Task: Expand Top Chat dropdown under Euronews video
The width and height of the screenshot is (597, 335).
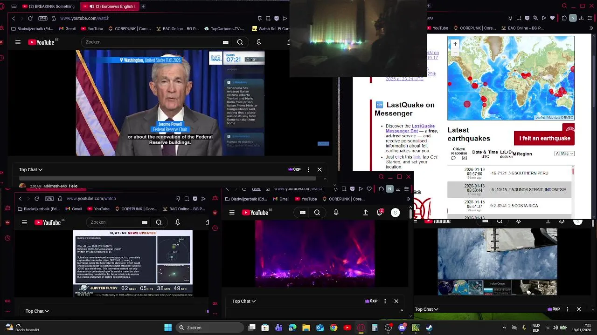Action: (x=31, y=170)
